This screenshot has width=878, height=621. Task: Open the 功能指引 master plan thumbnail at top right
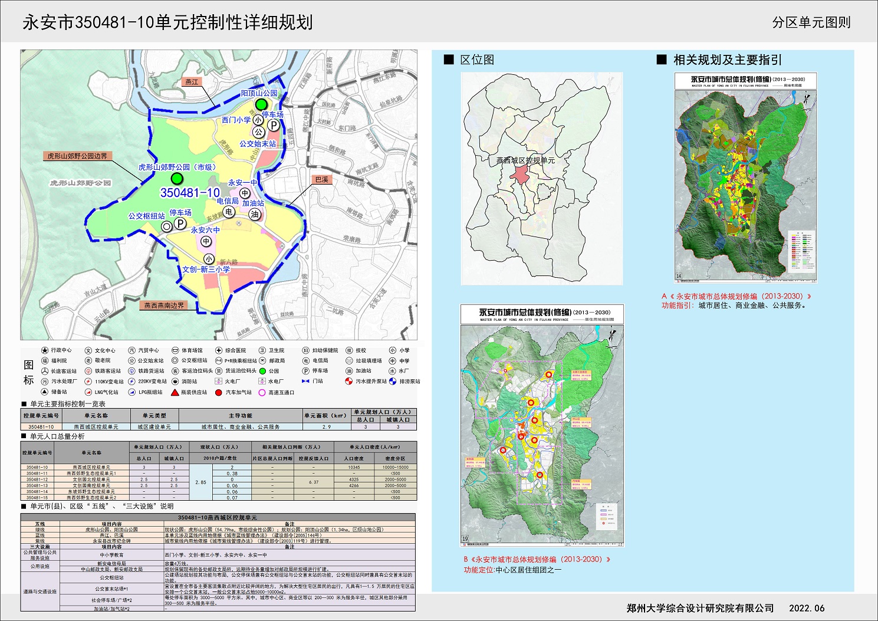(745, 178)
